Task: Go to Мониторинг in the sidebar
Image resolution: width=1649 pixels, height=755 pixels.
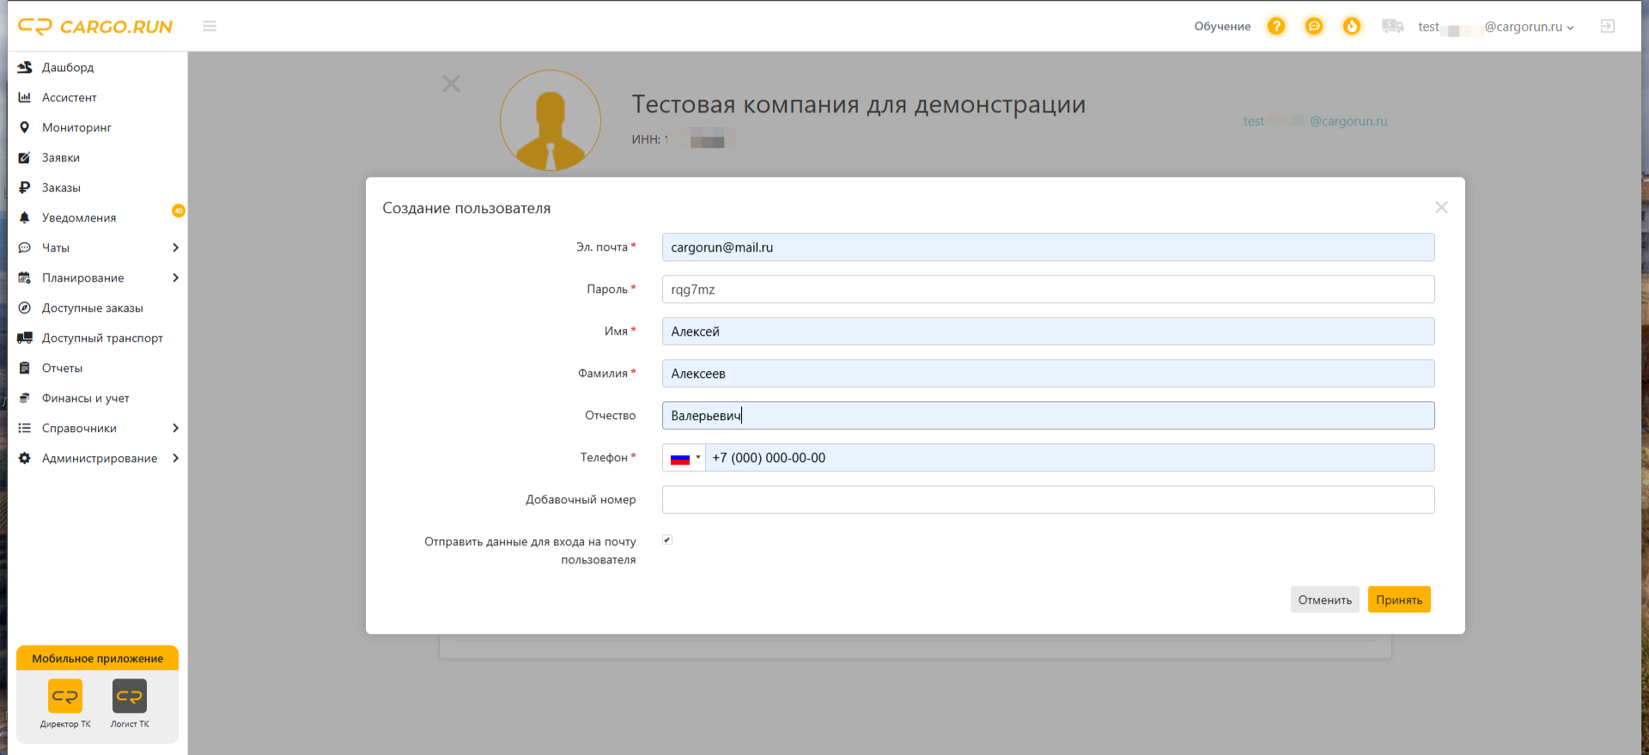Action: click(76, 128)
